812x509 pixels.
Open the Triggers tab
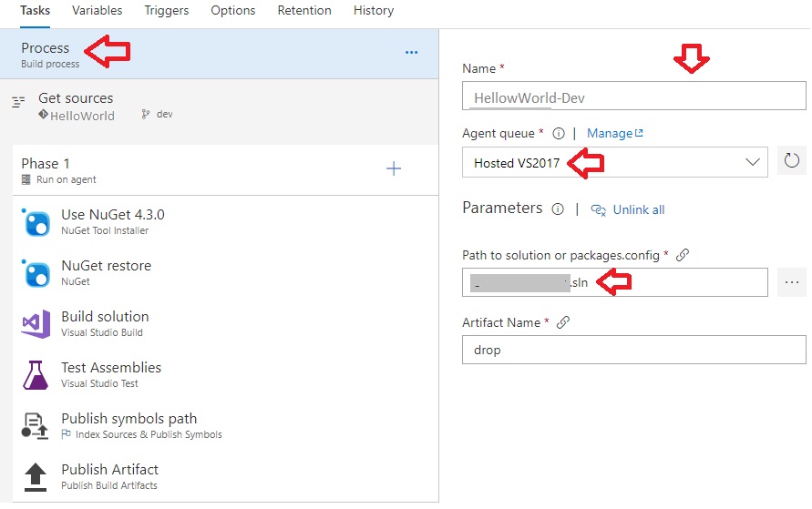pos(167,11)
